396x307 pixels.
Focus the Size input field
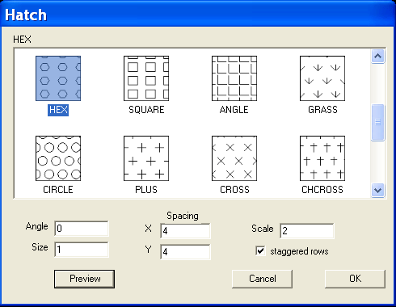[x=82, y=250]
